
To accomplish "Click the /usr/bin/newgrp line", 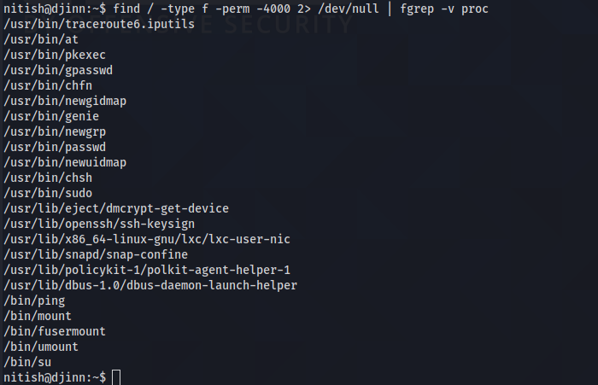I will [x=55, y=131].
